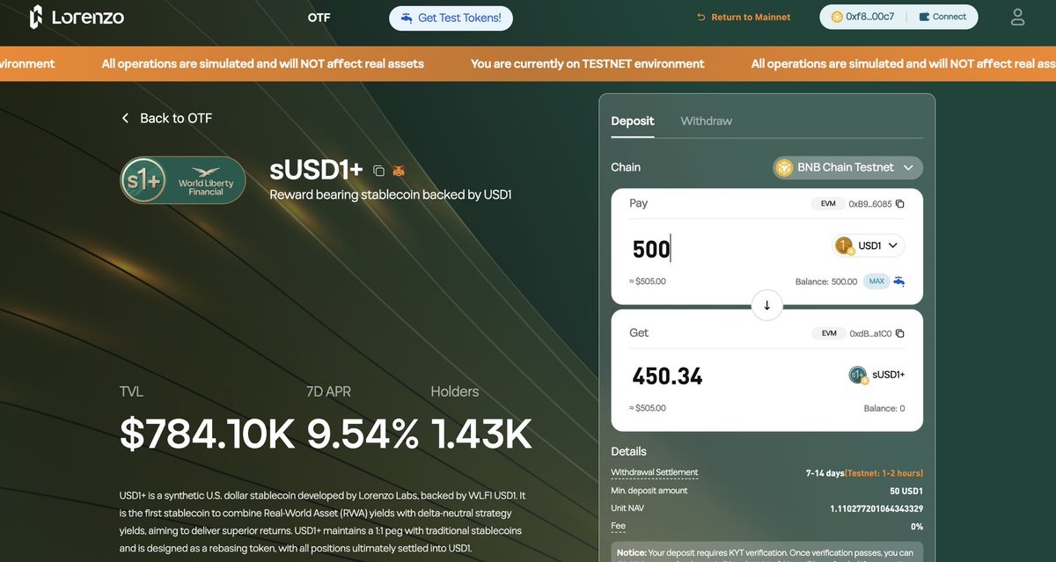Viewport: 1056px width, 562px height.
Task: Add sUSD1+ to MetaMask via fox icon
Action: [399, 171]
